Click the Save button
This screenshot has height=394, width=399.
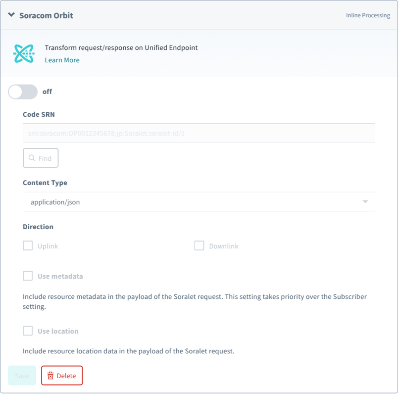click(22, 376)
